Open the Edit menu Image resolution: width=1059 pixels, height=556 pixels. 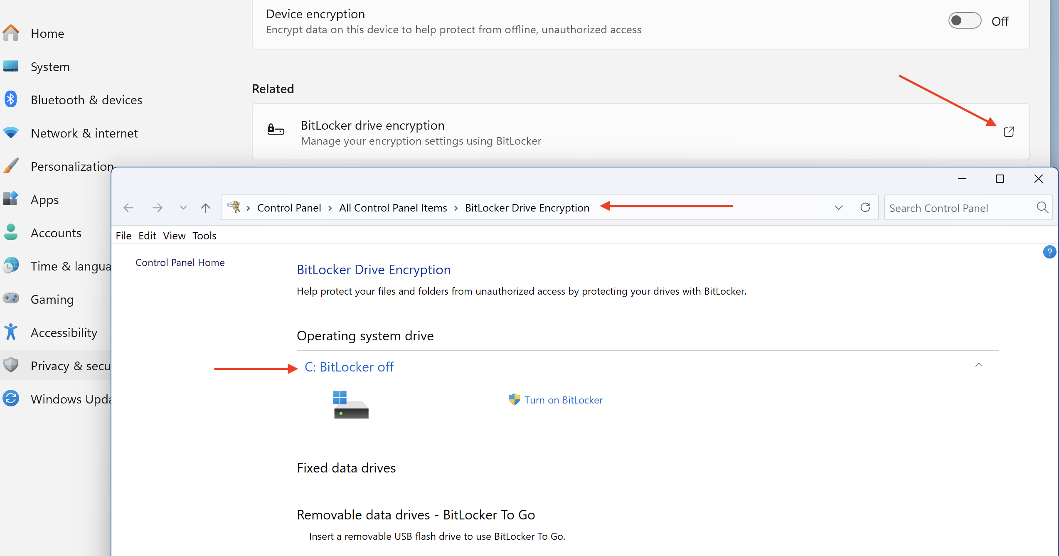coord(147,236)
